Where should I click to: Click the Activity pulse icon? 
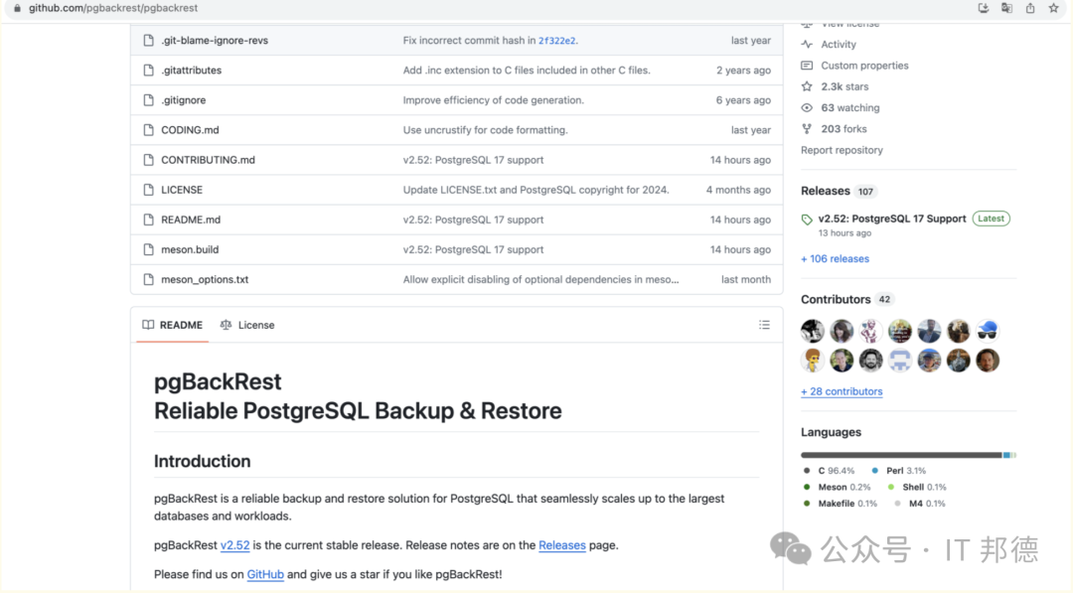click(x=807, y=45)
